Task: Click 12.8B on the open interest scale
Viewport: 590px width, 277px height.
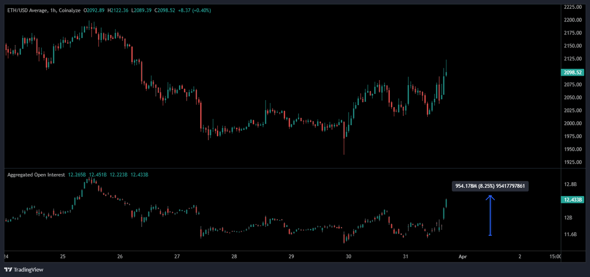Action: [570, 185]
